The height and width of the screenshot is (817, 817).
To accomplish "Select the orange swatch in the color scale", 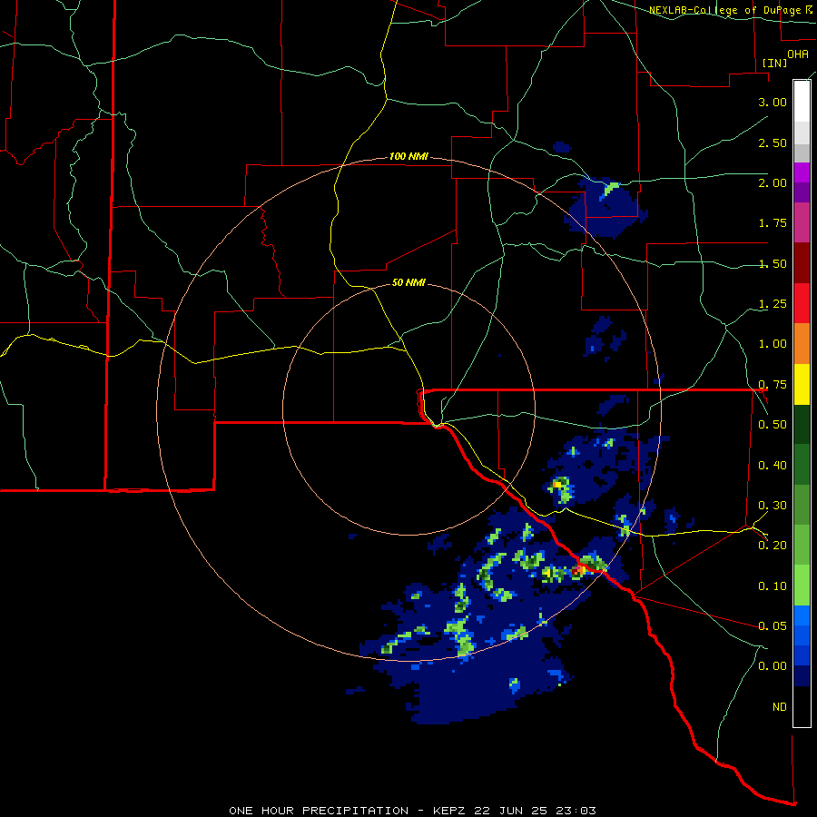I will tap(802, 344).
